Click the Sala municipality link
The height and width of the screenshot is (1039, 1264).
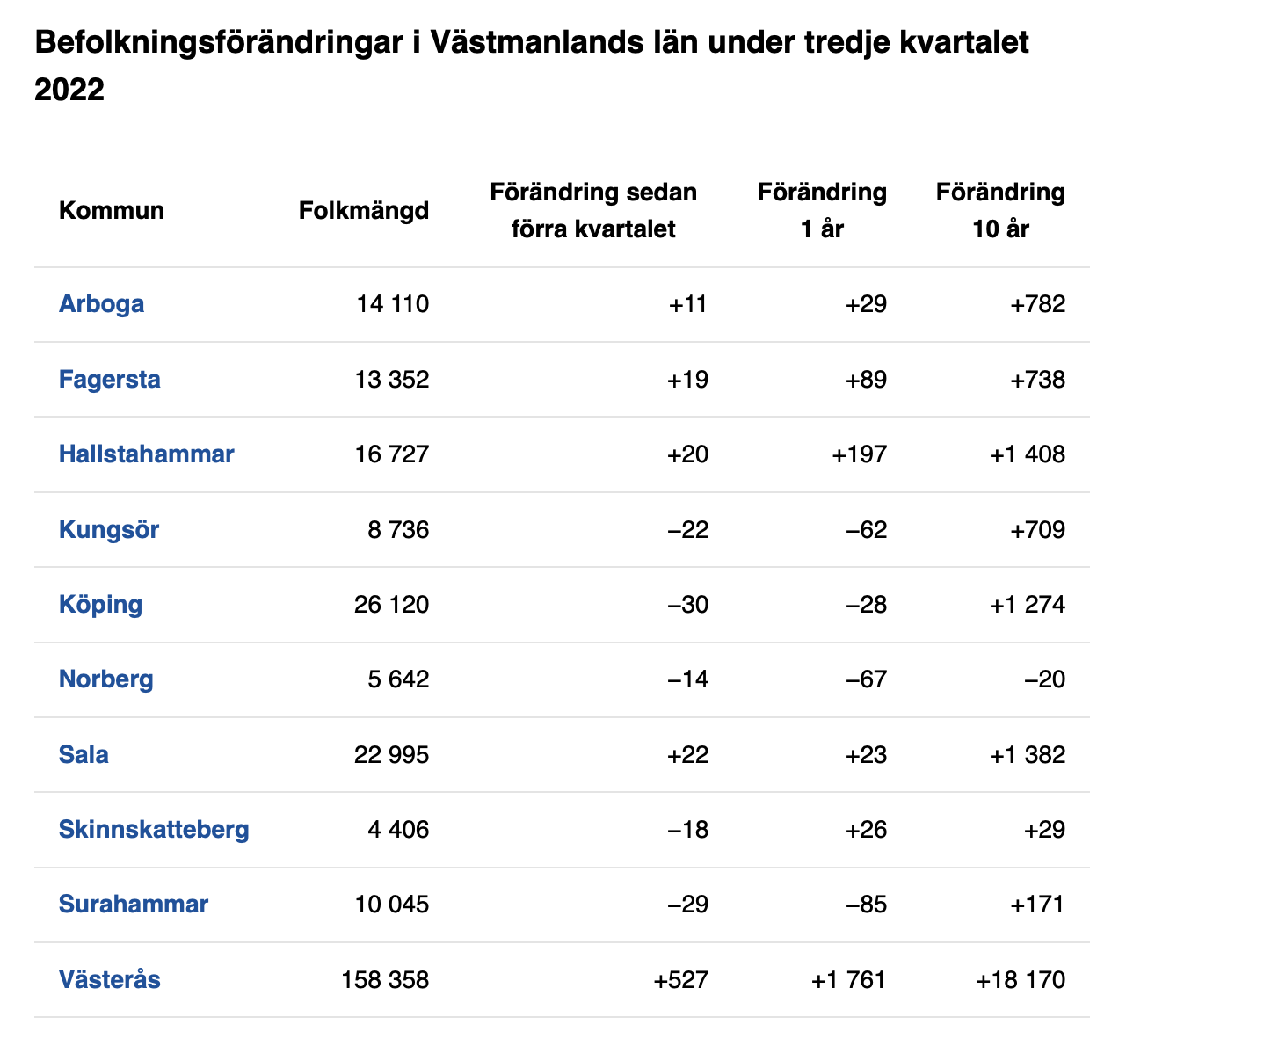(x=84, y=755)
